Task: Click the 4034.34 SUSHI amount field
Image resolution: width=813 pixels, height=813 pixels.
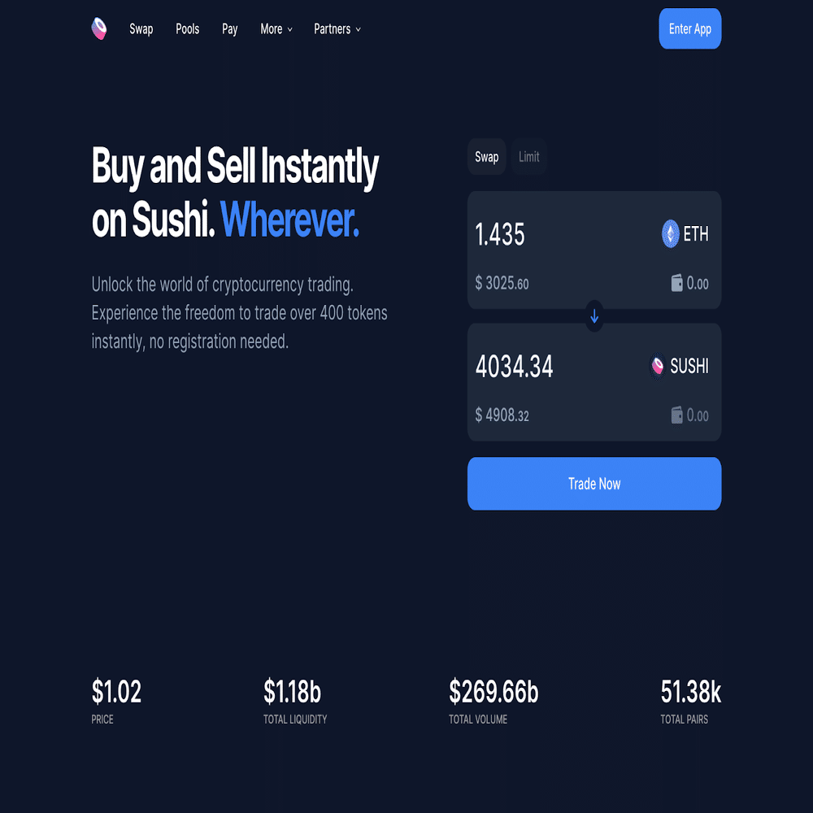Action: coord(514,366)
